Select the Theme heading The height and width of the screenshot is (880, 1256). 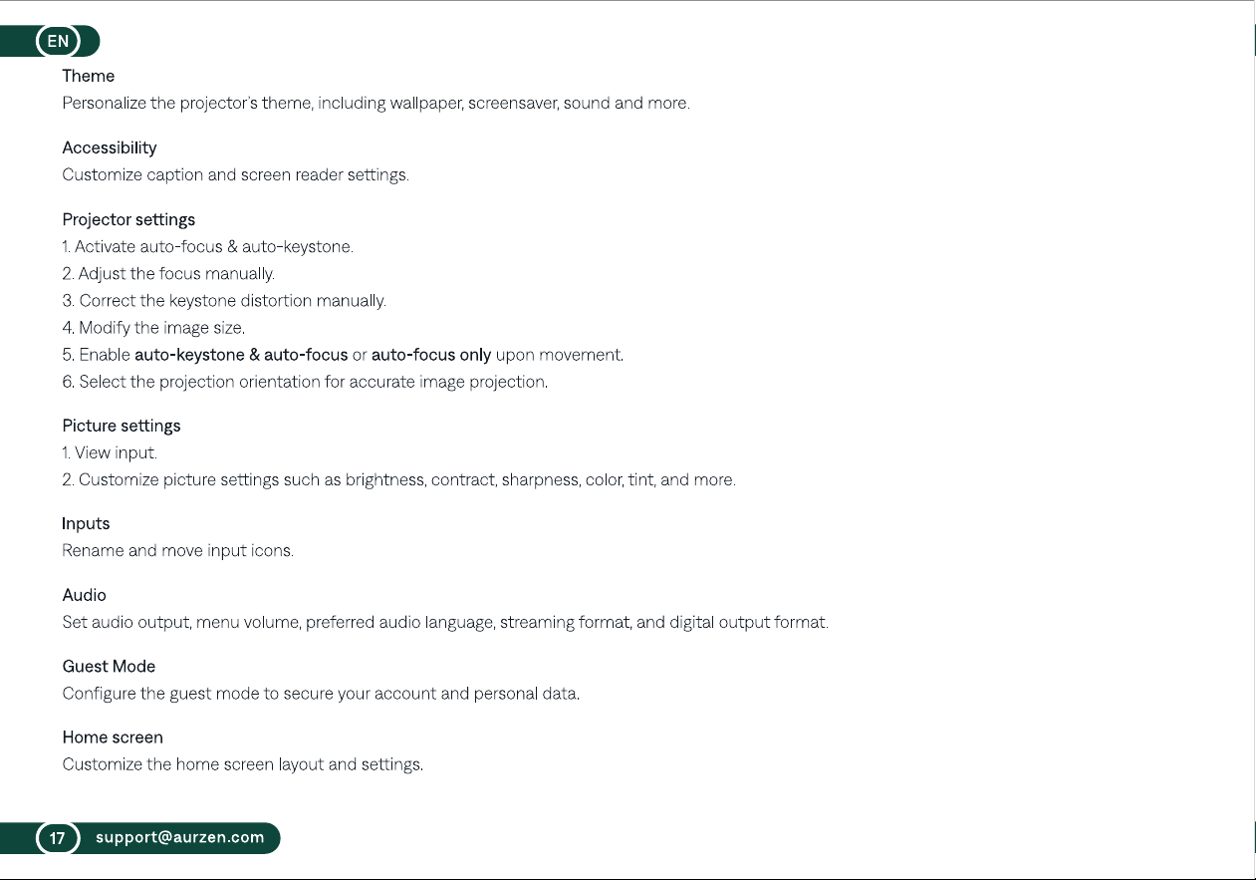[89, 76]
